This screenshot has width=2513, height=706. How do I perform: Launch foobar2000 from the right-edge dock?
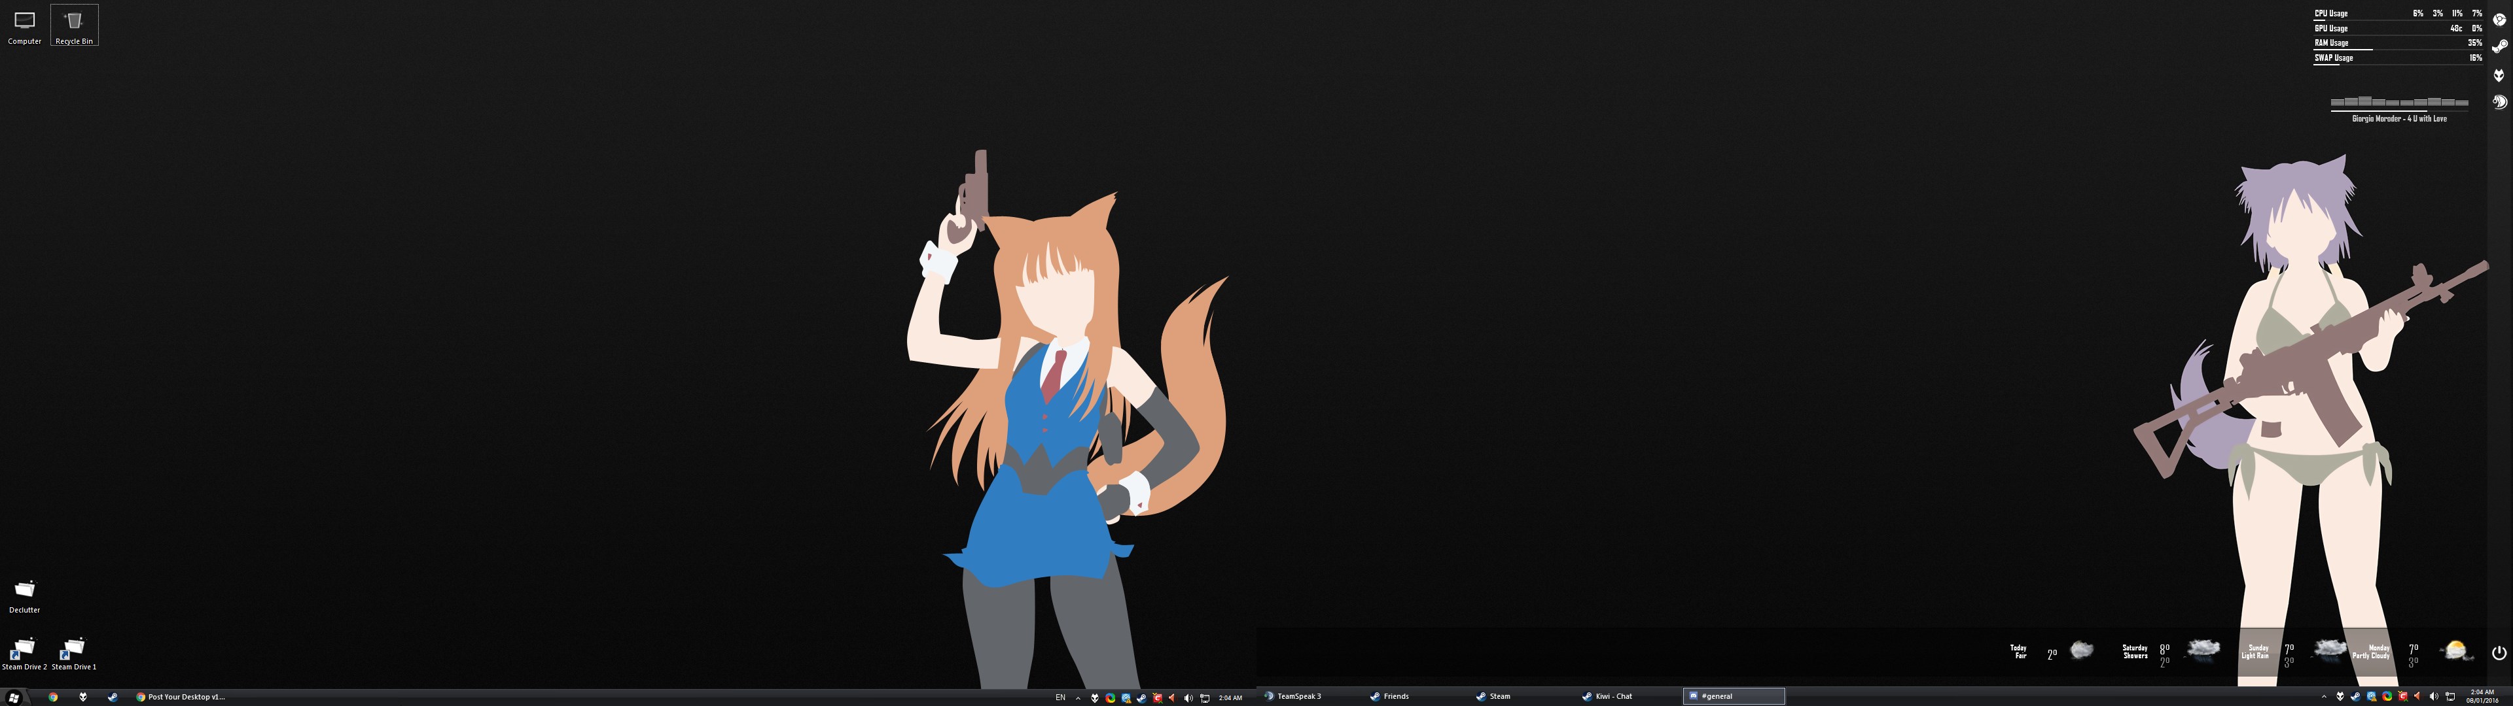pyautogui.click(x=2499, y=75)
